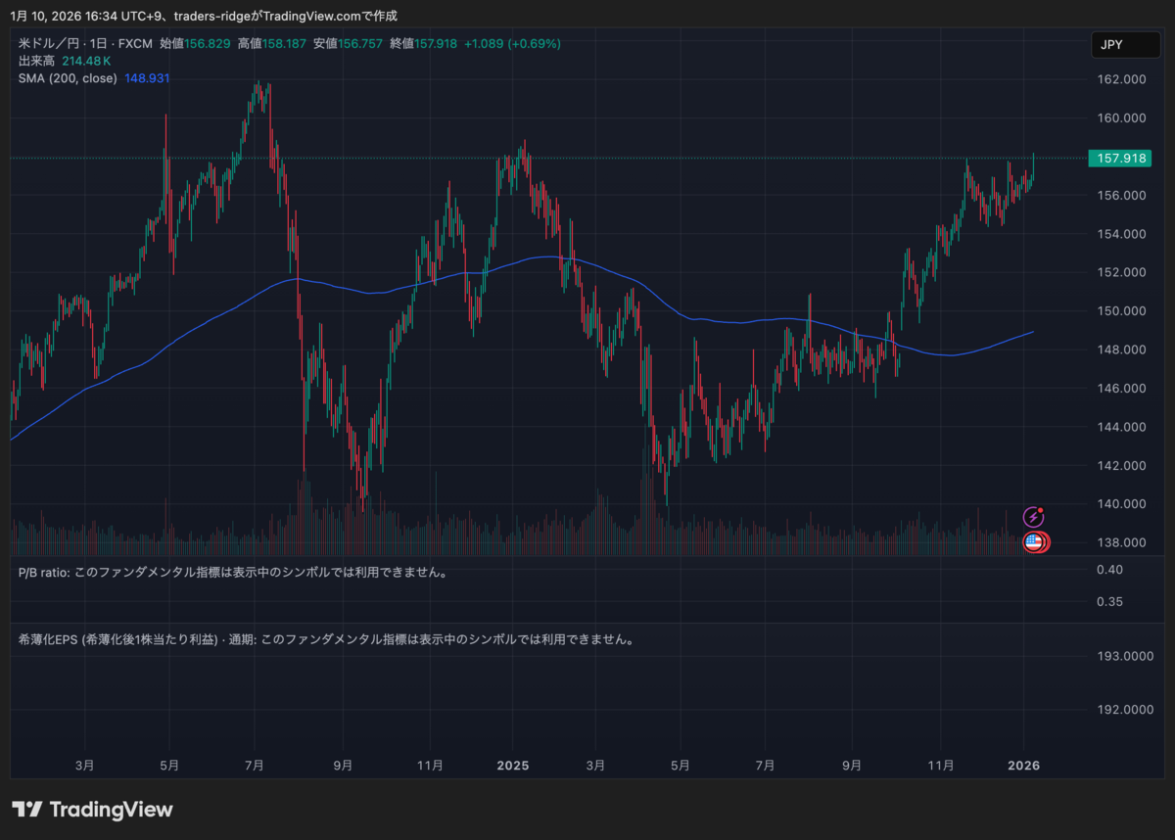This screenshot has width=1175, height=840.
Task: Click the 始値 156.829 open value
Action: click(195, 44)
